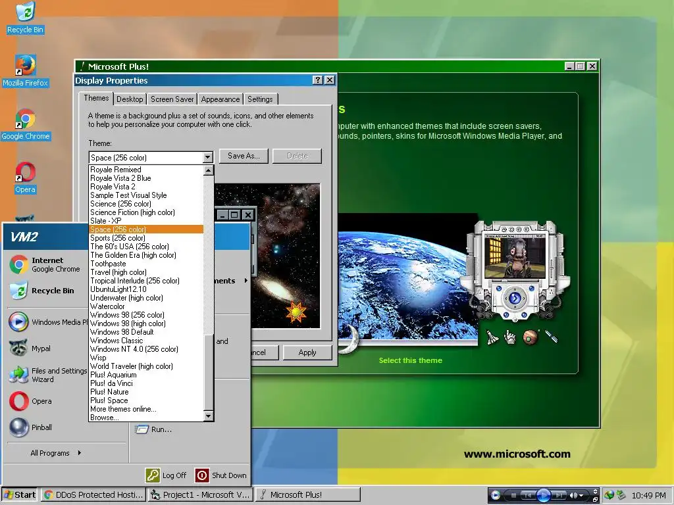Screen dimensions: 674x505
Task: Choose Windows Classic theme
Action: click(x=145, y=341)
